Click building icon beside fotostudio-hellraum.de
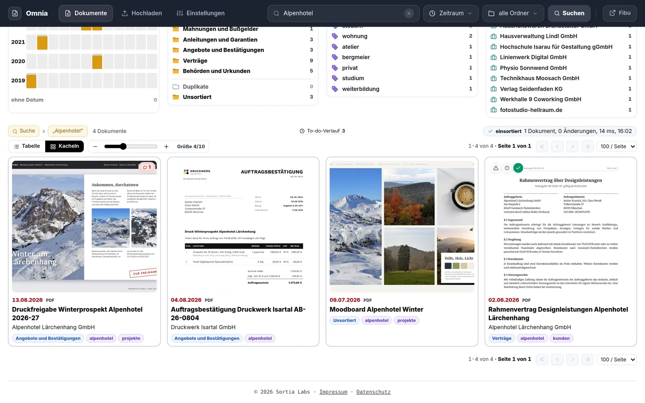Image resolution: width=645 pixels, height=403 pixels. point(493,110)
